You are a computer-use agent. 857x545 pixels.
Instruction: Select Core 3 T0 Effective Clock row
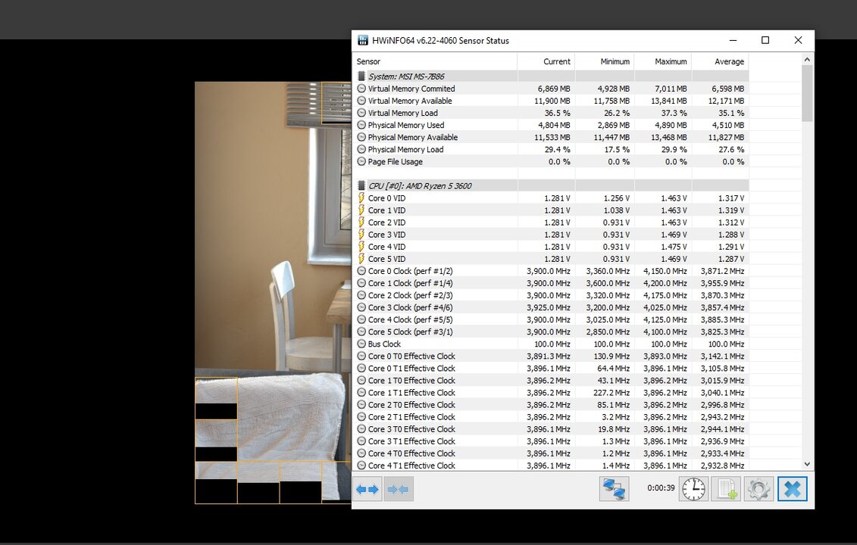click(551, 429)
